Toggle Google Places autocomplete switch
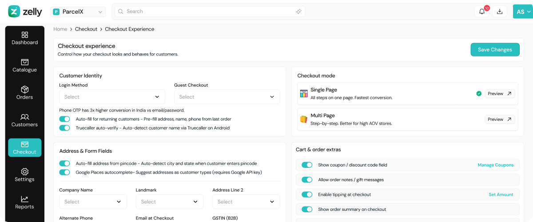Image resolution: width=533 pixels, height=222 pixels. [65, 172]
